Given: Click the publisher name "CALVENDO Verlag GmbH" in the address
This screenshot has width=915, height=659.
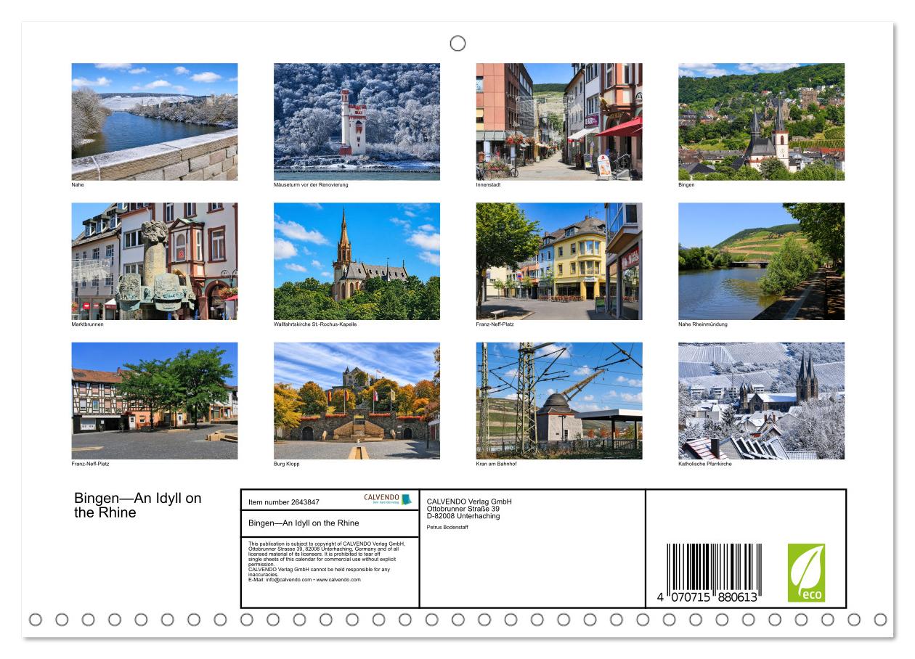Looking at the screenshot, I should coord(469,502).
